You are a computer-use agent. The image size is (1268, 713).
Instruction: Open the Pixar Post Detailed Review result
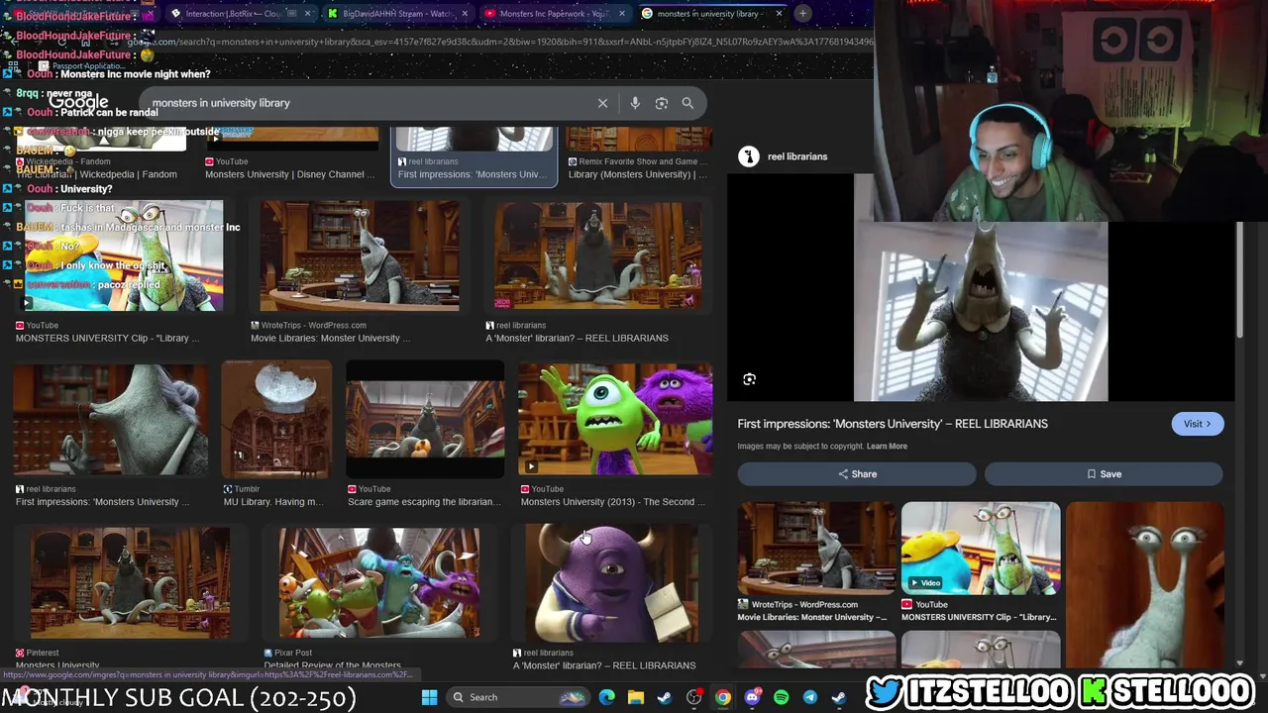pyautogui.click(x=378, y=583)
